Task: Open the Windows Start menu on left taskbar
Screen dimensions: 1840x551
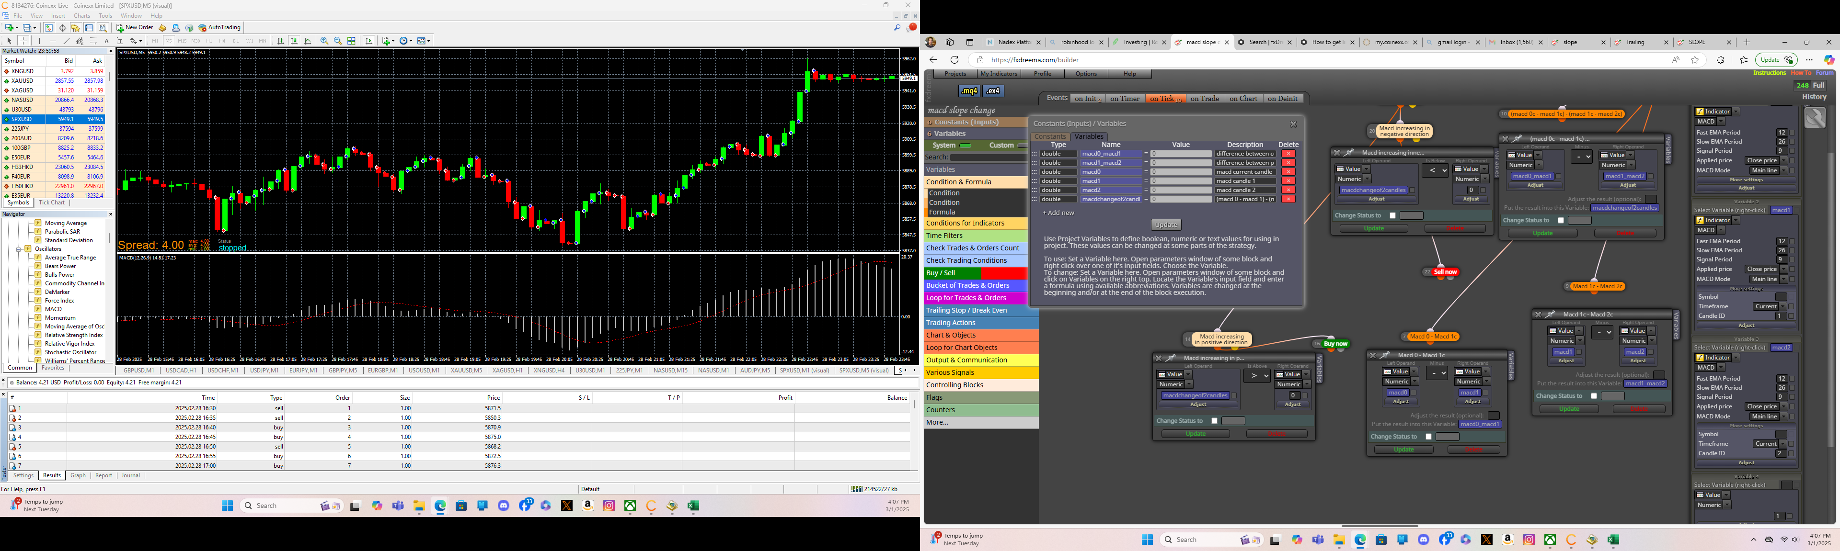Action: [227, 506]
